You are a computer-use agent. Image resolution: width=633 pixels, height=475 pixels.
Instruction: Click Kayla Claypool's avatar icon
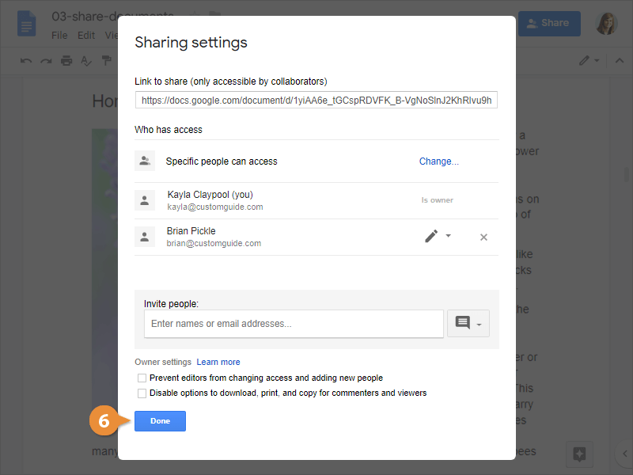(145, 201)
